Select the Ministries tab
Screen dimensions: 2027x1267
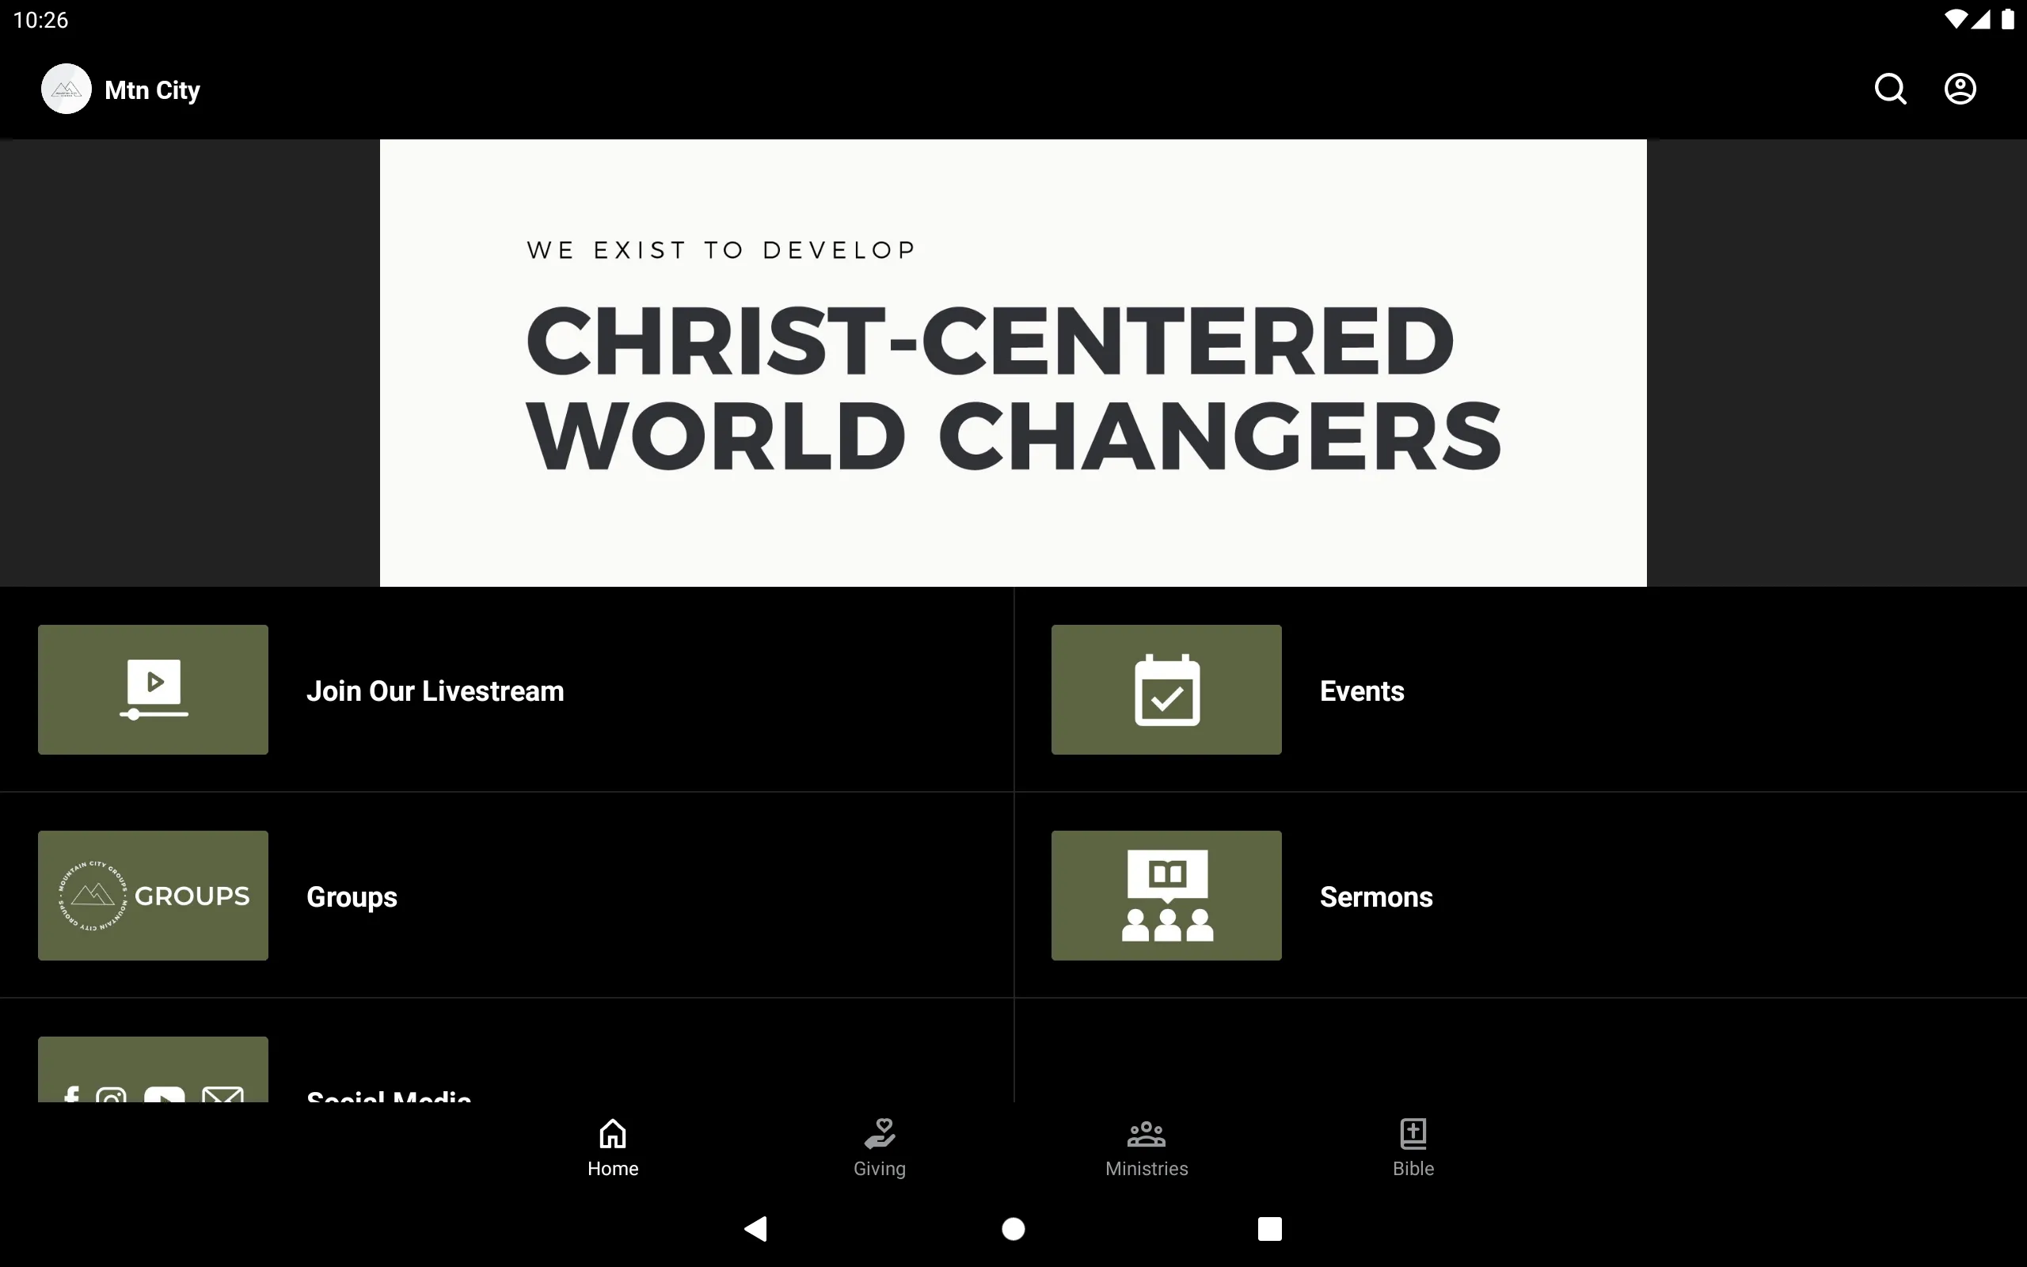1147,1146
